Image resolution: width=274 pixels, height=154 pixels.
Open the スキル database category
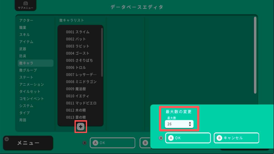point(25,35)
